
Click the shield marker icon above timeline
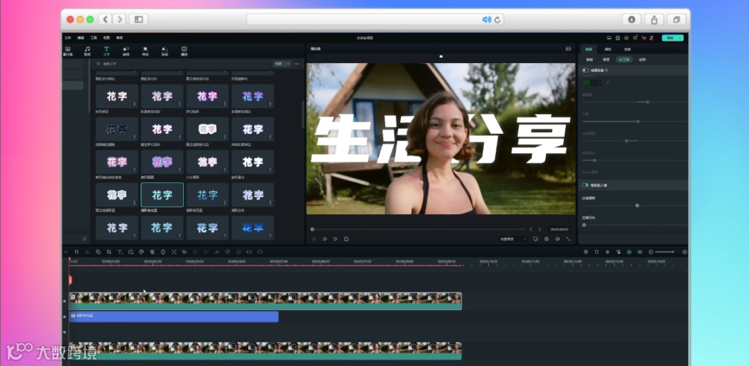(596, 252)
